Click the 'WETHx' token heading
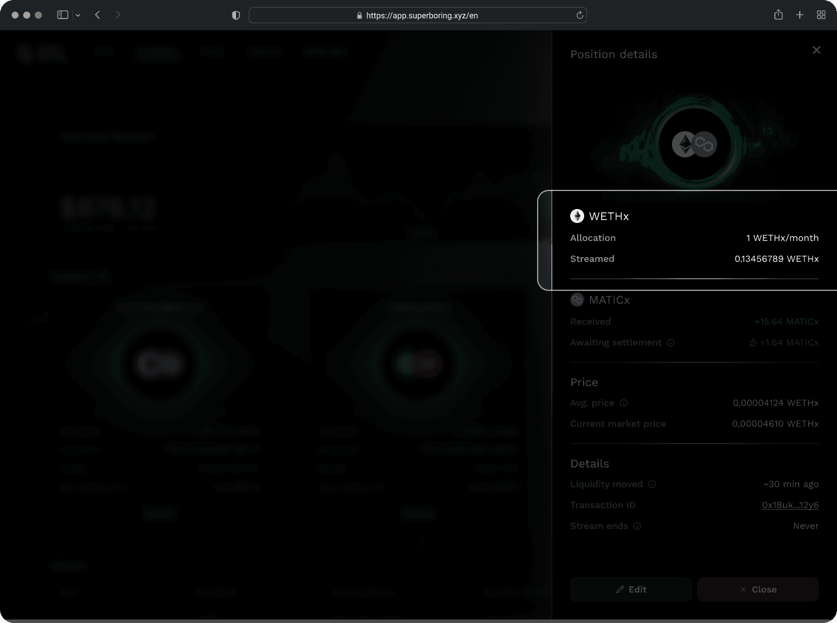Viewport: 837px width, 623px height. [x=609, y=216]
